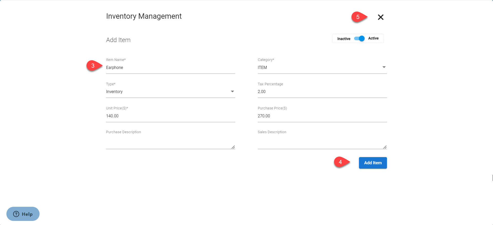Click the Help question mark icon
Viewport: 493px width, 225px height.
(x=16, y=214)
